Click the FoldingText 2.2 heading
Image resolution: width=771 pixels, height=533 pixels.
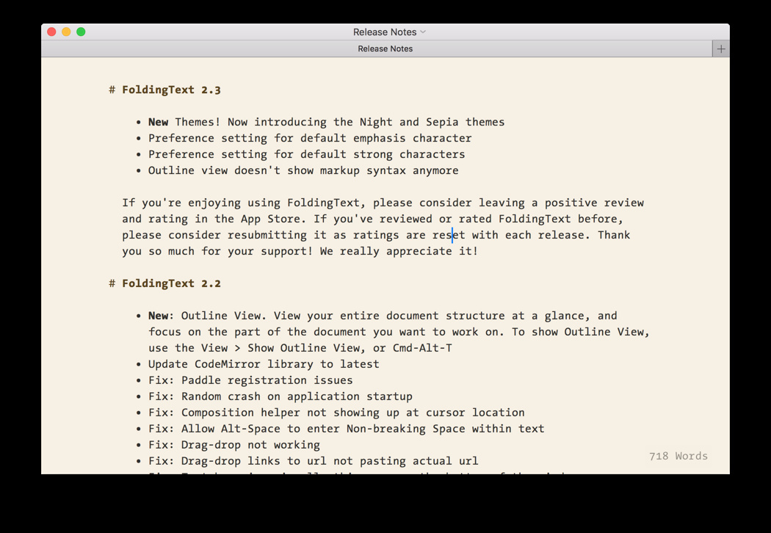coord(171,283)
